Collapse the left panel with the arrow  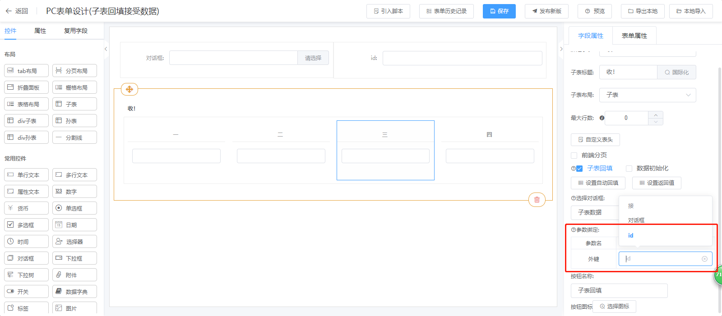[x=106, y=49]
